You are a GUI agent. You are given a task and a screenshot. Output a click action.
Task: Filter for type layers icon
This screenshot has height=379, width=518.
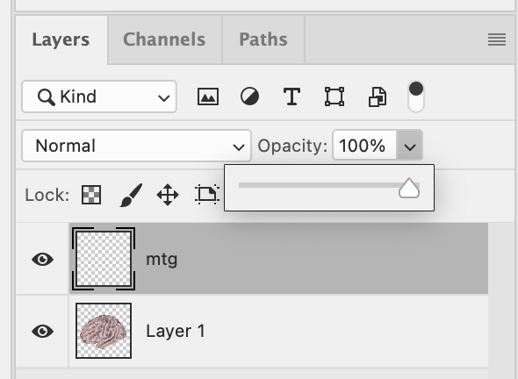pos(292,97)
